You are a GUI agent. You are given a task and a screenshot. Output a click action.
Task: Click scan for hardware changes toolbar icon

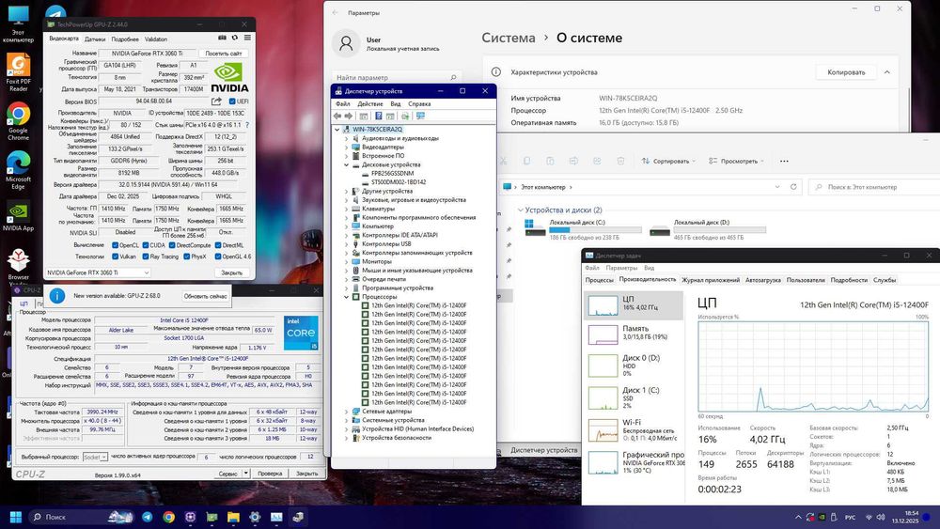point(420,117)
